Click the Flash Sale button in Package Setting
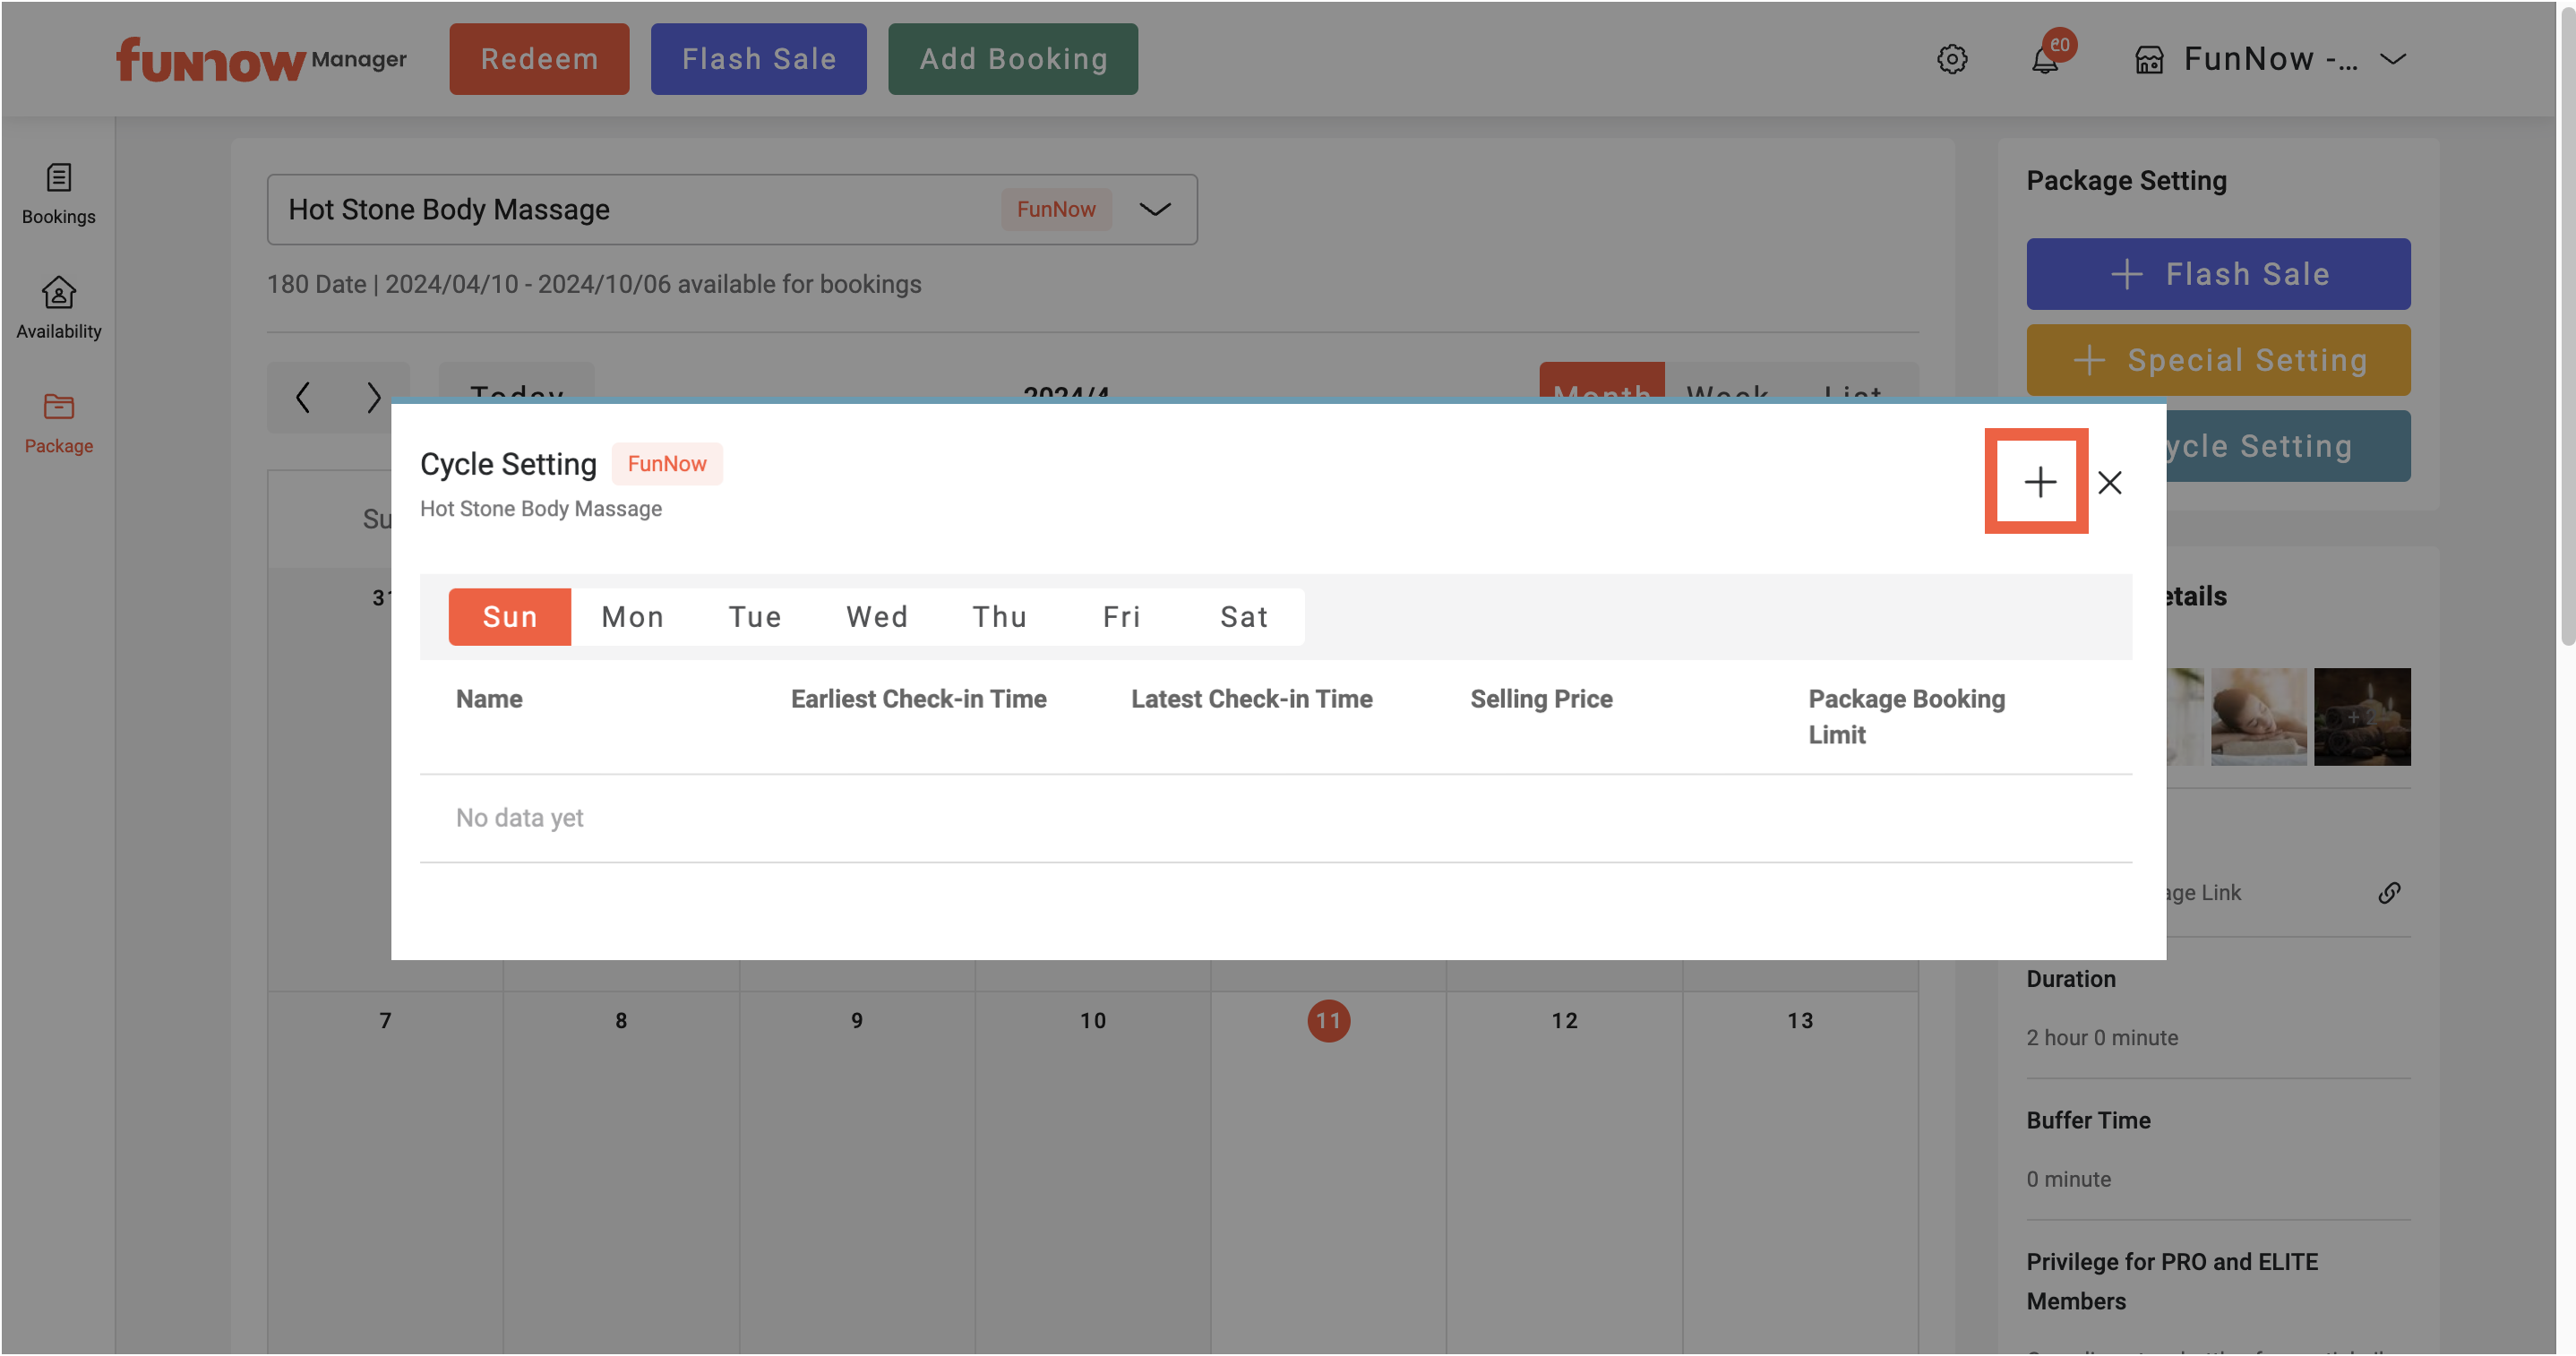Screen dimensions: 2576x1356 [x=2218, y=274]
